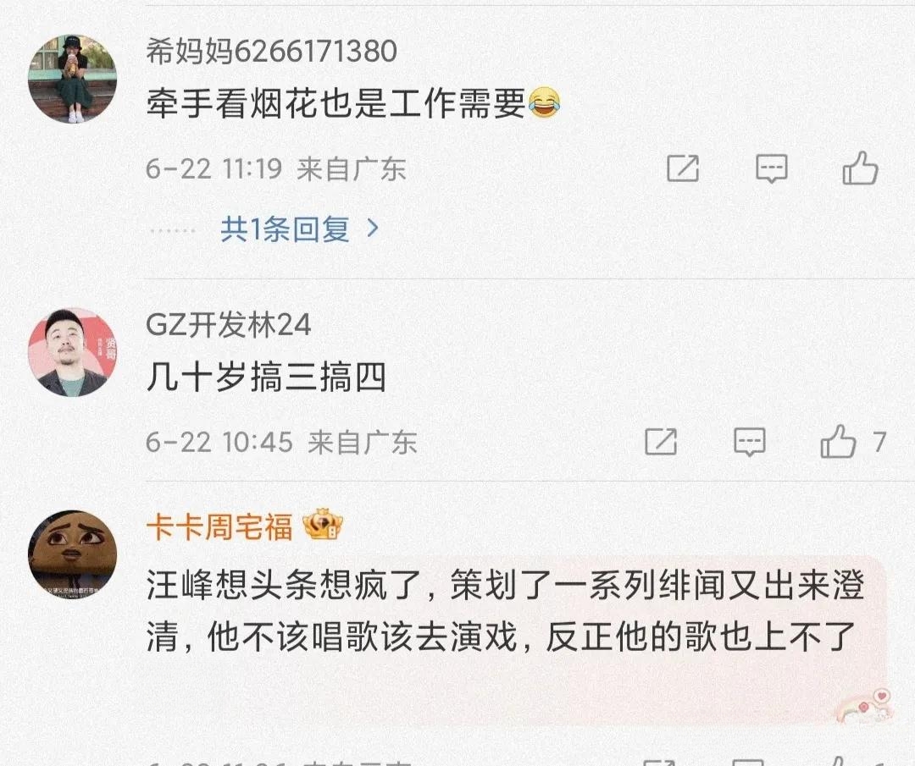
Task: Open the GZ开发林24 avatar picture
Action: click(x=72, y=352)
